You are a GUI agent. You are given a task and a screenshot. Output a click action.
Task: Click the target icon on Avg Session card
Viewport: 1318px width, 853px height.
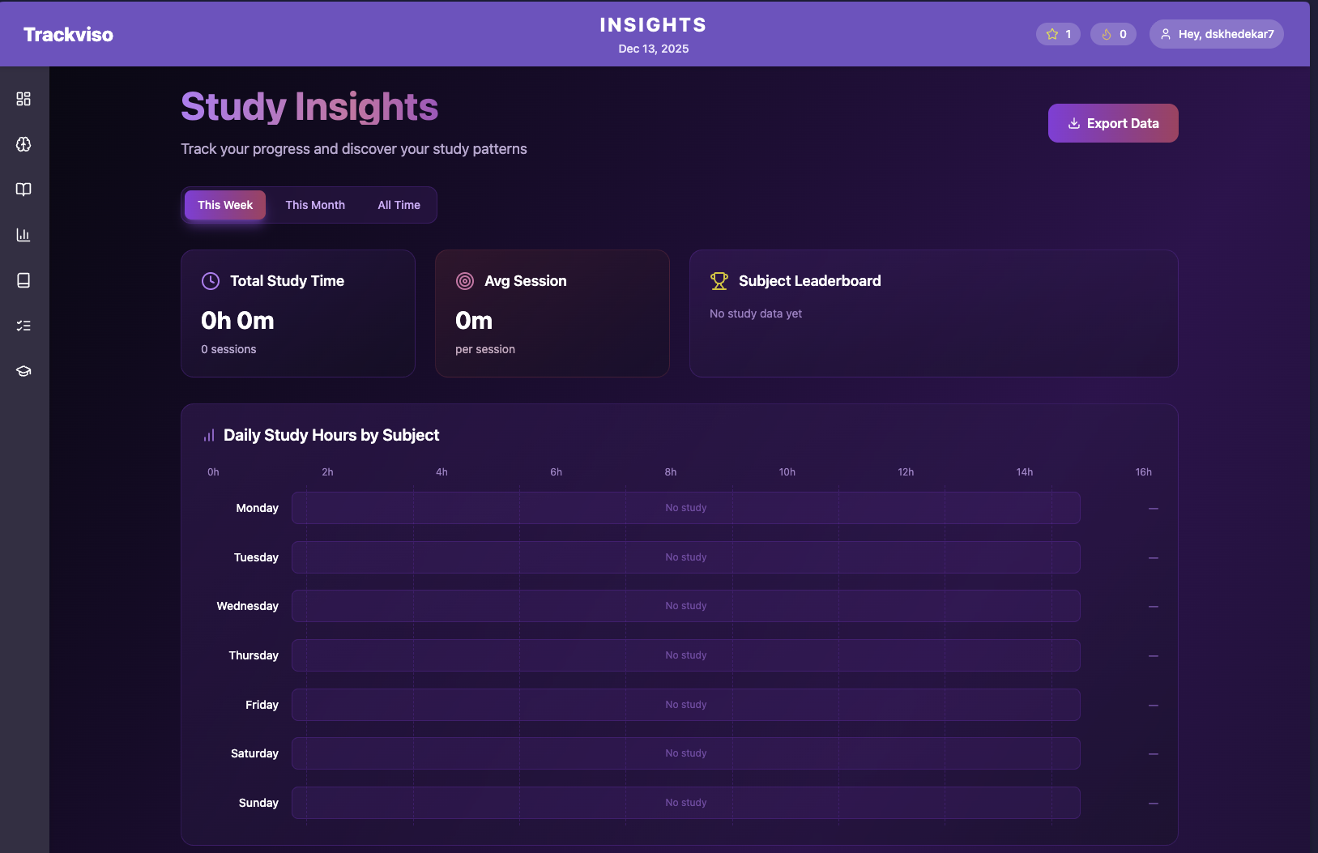(x=464, y=281)
